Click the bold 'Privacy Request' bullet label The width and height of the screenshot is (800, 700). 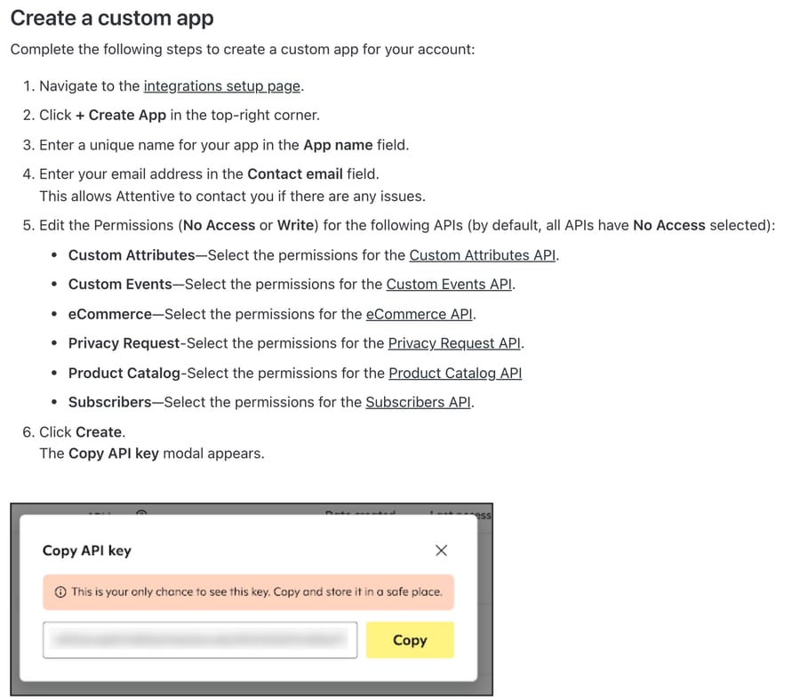coord(124,343)
